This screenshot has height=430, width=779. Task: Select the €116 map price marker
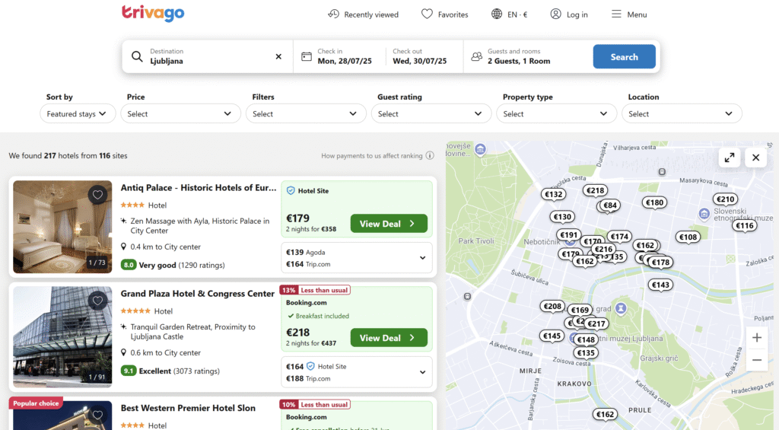(x=745, y=226)
